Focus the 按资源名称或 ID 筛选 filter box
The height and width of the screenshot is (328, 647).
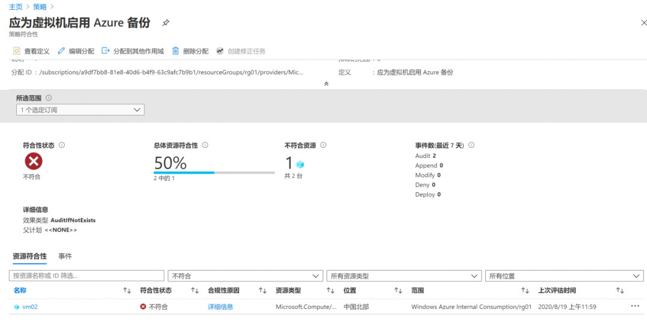87,276
